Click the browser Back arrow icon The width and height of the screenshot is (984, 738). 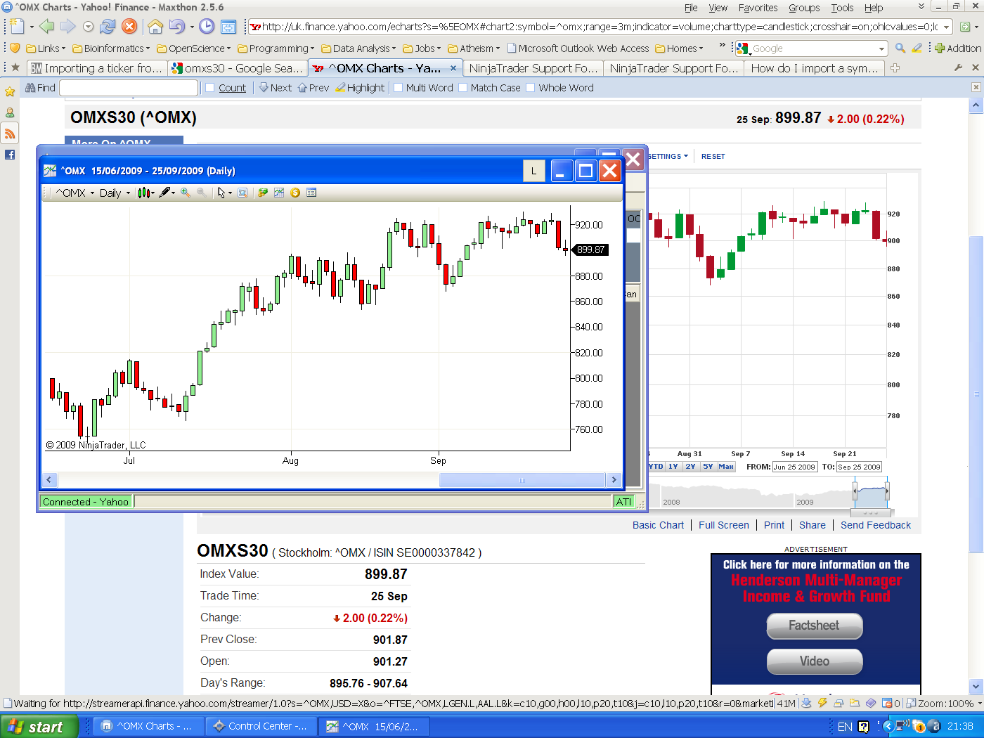[46, 27]
